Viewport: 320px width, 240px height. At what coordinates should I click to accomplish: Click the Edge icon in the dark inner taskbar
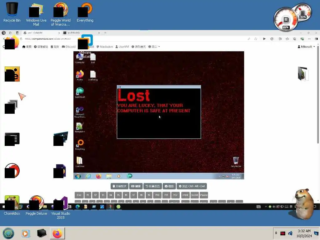point(77,207)
